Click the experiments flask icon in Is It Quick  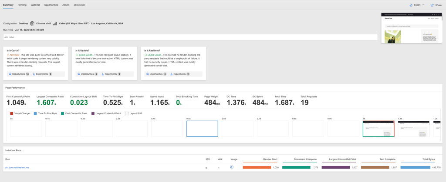tap(34, 74)
